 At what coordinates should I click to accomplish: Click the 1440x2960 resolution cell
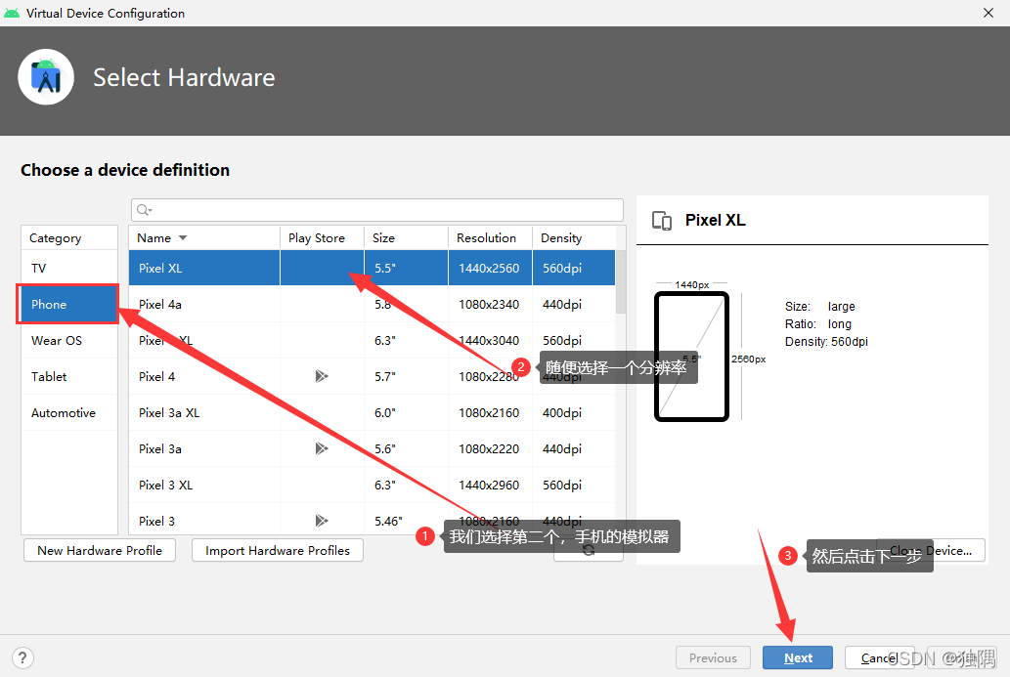(x=489, y=485)
